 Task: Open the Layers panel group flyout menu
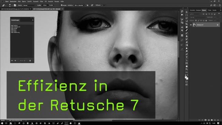pos(220,10)
